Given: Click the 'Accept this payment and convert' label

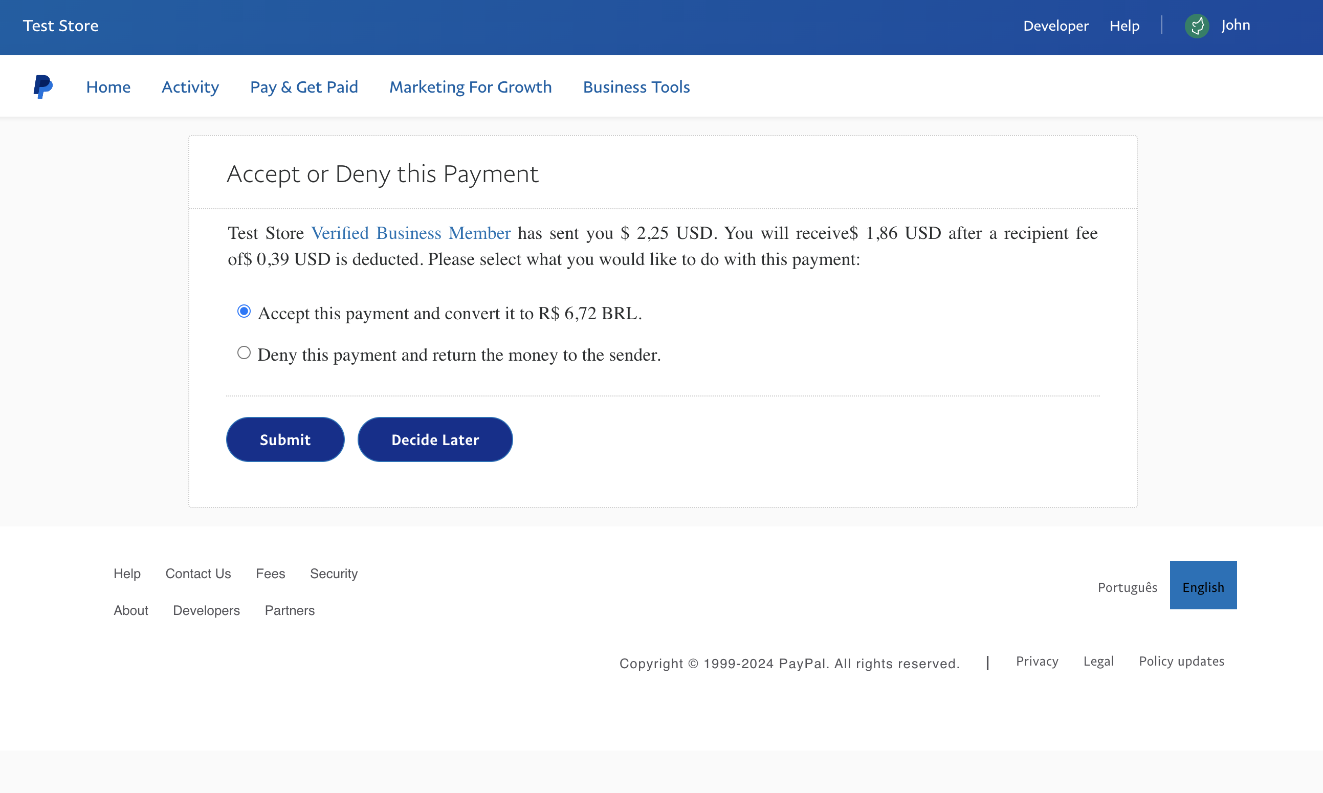Looking at the screenshot, I should [449, 313].
